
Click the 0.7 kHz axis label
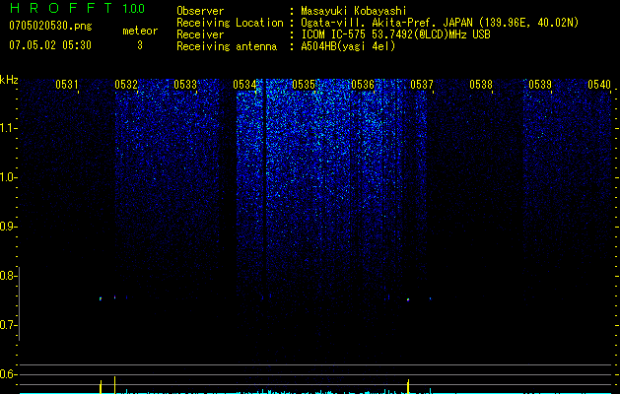[x=8, y=325]
